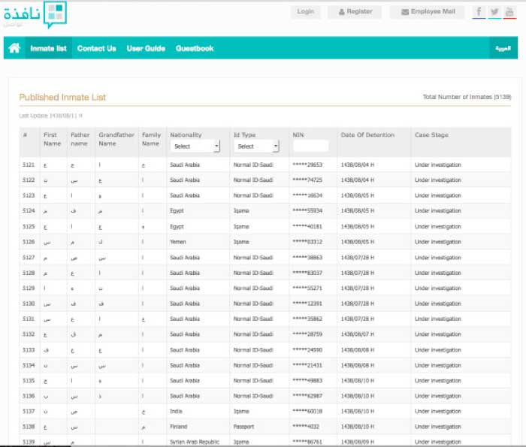Click the Father name column header
The height and width of the screenshot is (447, 526).
(x=80, y=139)
